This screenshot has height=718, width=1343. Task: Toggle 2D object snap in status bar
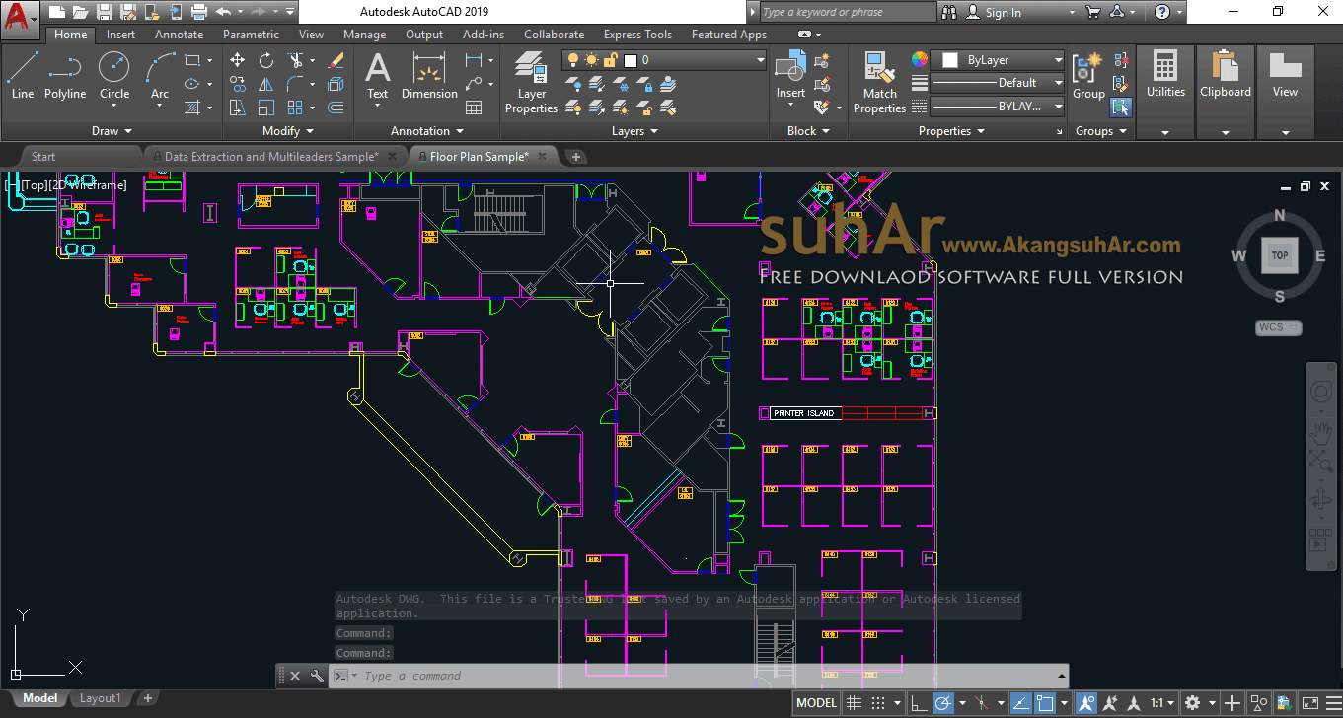1045,703
